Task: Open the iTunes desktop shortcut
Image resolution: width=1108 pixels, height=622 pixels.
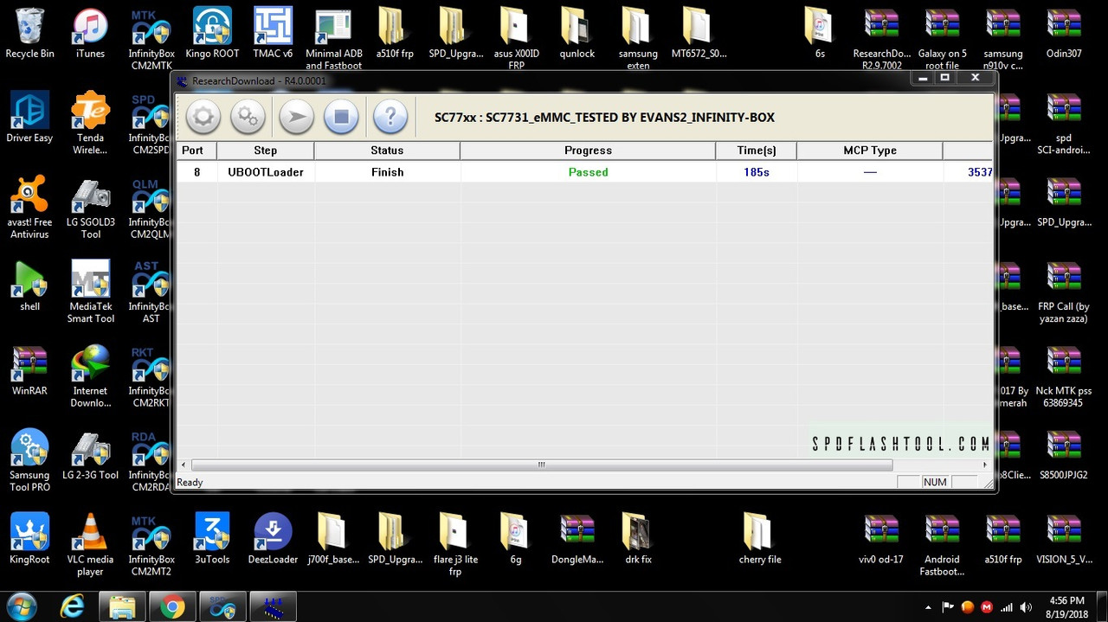Action: [90, 33]
